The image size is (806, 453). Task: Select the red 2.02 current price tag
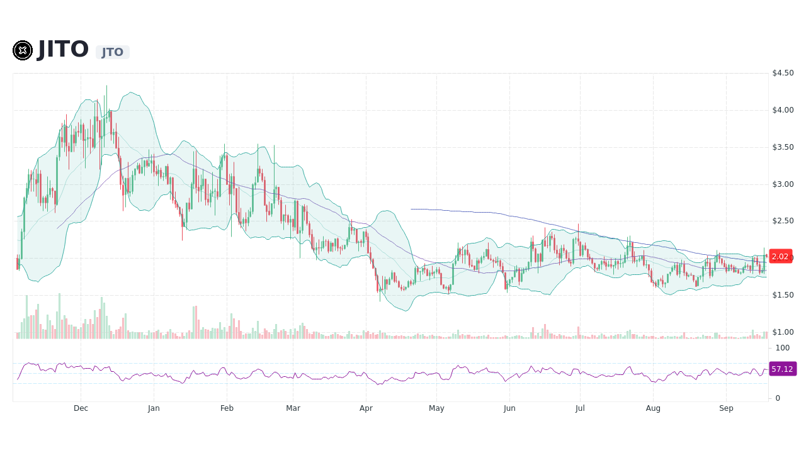tap(780, 257)
